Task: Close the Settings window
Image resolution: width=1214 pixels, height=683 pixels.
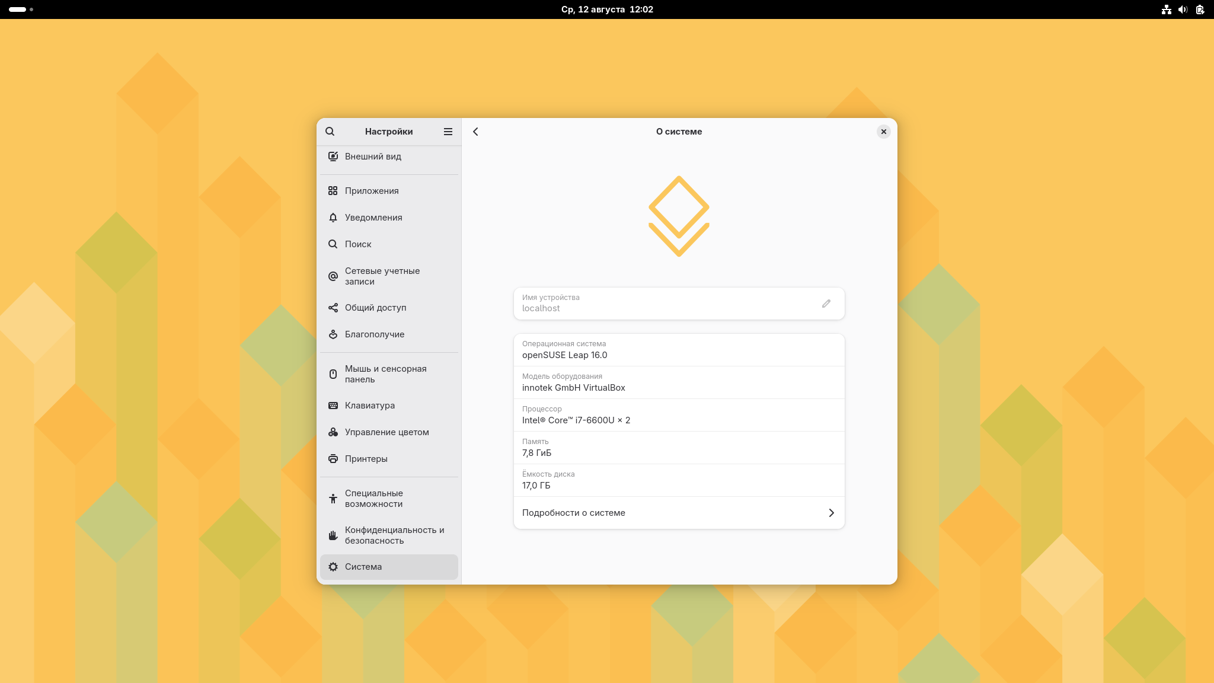Action: tap(884, 132)
